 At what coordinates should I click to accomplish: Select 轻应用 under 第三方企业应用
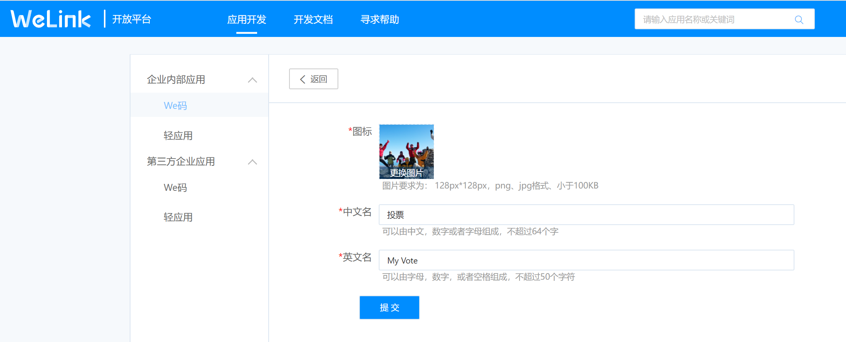[178, 217]
